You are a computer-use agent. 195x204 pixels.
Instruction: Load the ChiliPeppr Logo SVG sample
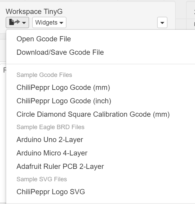tap(51, 192)
